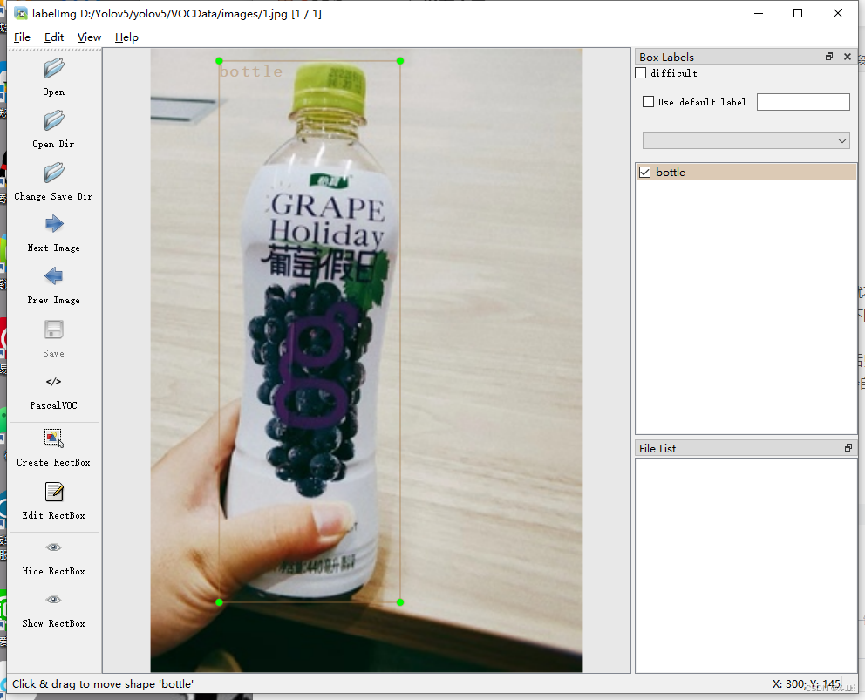The image size is (865, 700).
Task: Click the Change Save Dir icon
Action: coord(53,173)
